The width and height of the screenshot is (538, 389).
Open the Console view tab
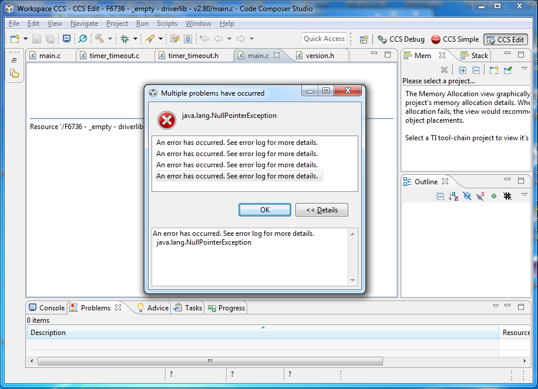pyautogui.click(x=46, y=308)
